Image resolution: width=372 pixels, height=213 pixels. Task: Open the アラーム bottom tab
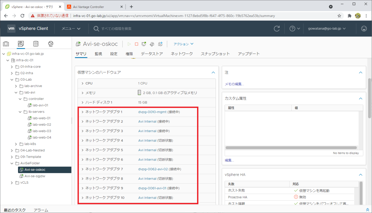click(x=41, y=210)
